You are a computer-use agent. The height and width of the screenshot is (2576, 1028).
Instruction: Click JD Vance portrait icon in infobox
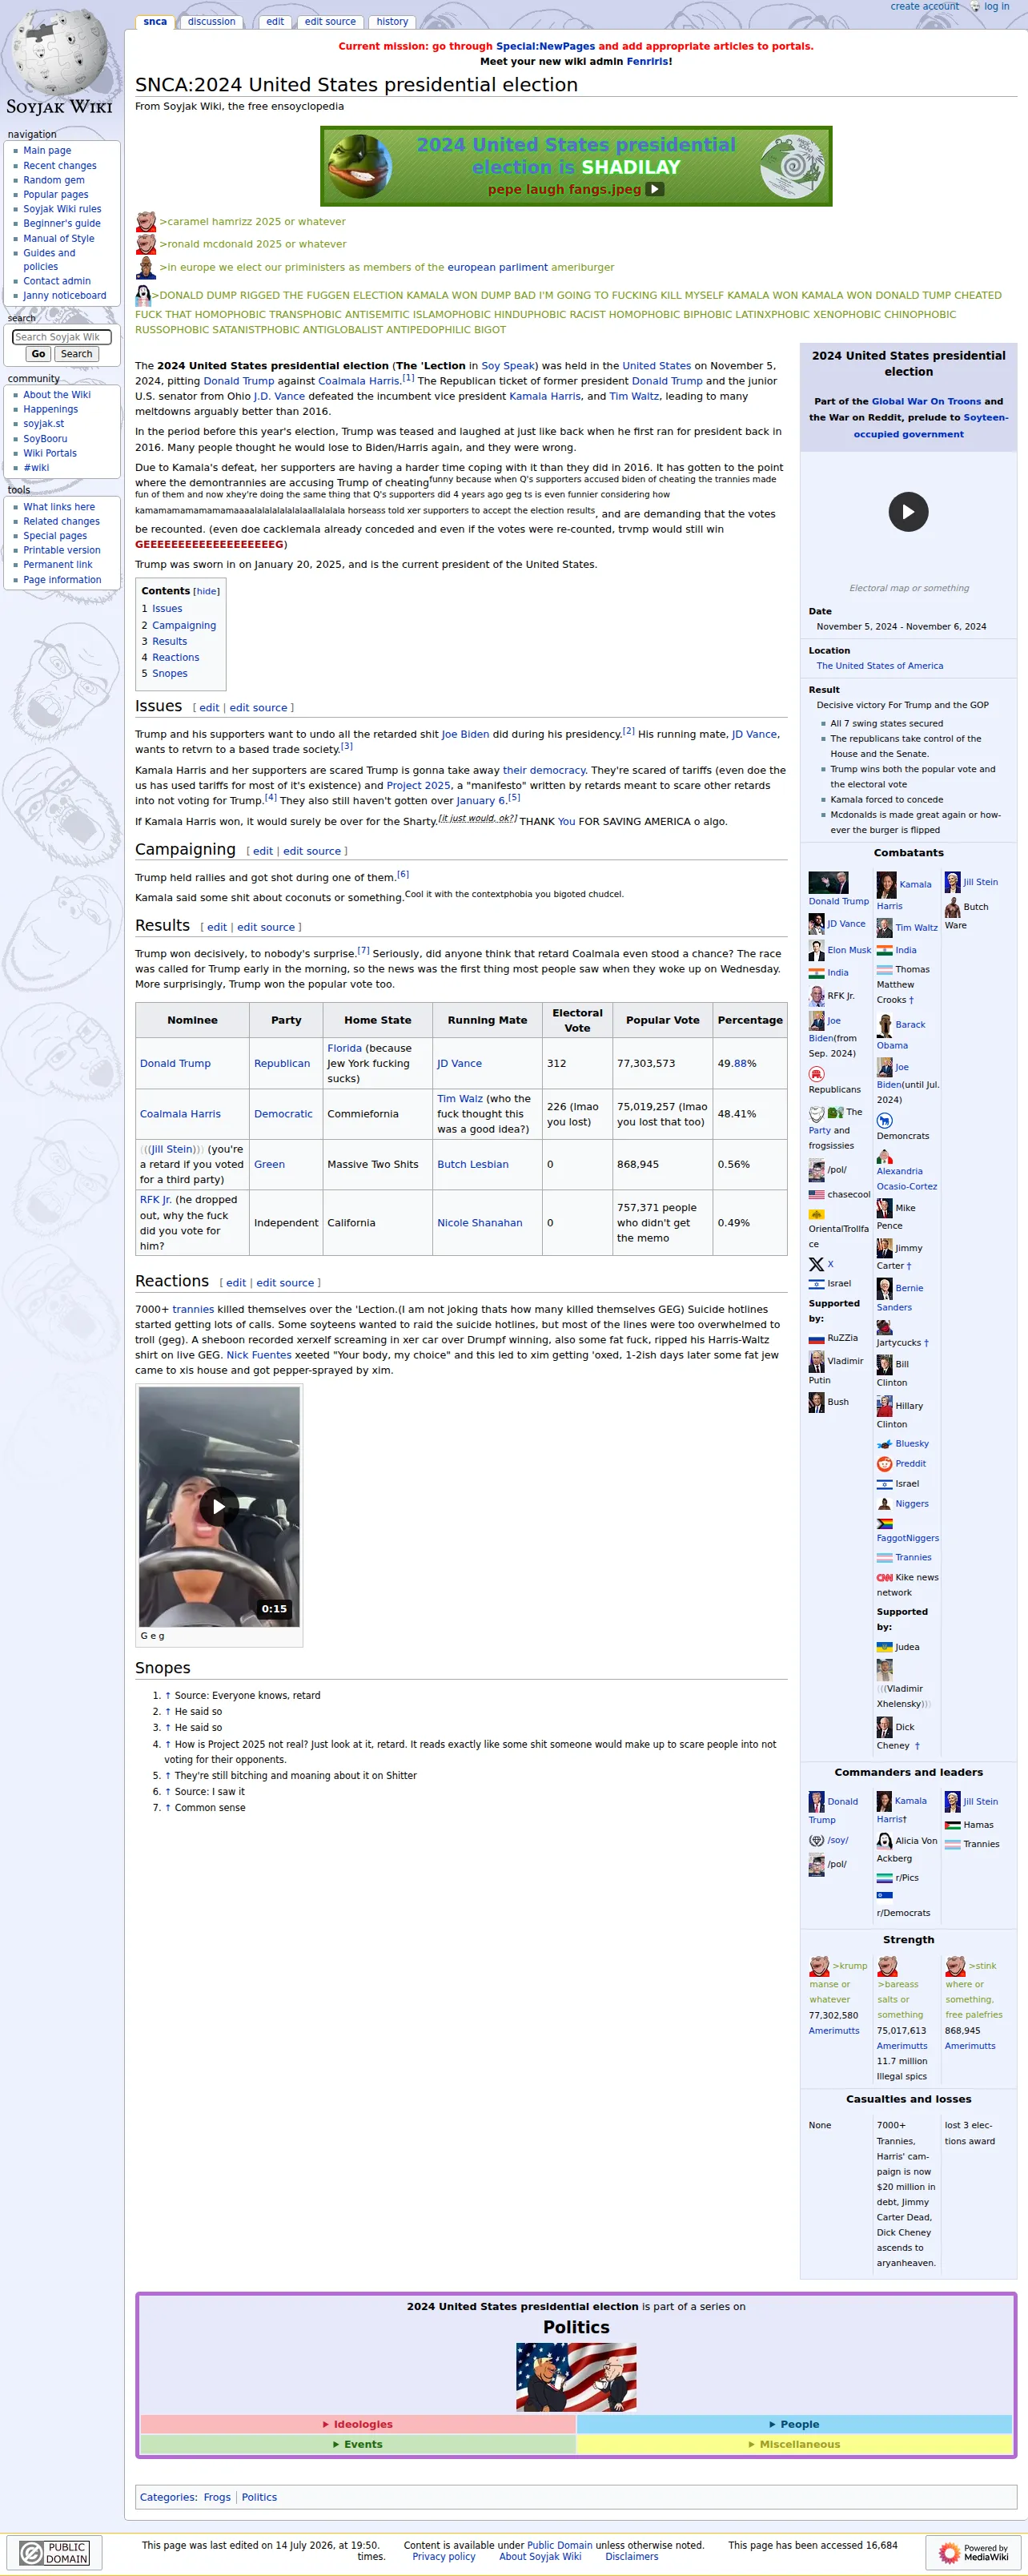click(x=816, y=924)
